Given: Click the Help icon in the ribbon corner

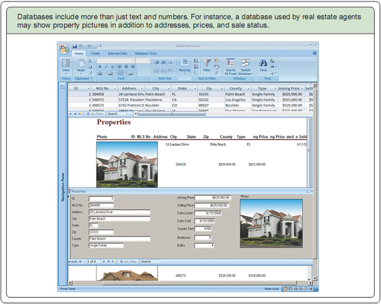Looking at the screenshot, I should pos(315,53).
